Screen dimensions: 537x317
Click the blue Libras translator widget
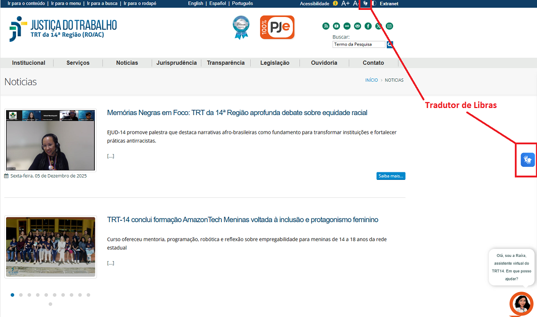click(x=528, y=160)
